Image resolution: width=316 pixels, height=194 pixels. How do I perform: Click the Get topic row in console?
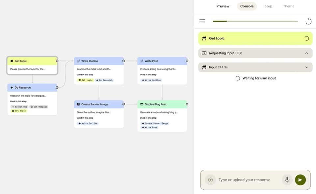tap(255, 38)
